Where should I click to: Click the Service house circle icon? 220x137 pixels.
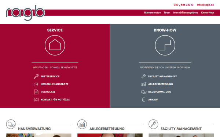tap(55, 45)
